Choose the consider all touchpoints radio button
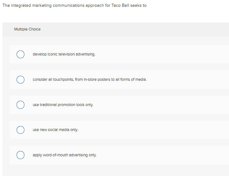 point(21,80)
